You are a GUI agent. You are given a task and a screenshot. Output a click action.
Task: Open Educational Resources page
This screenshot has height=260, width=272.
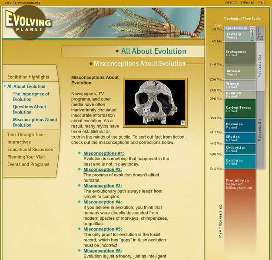point(30,149)
